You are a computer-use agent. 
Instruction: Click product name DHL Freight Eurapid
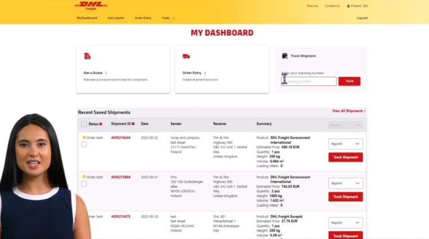pos(286,216)
